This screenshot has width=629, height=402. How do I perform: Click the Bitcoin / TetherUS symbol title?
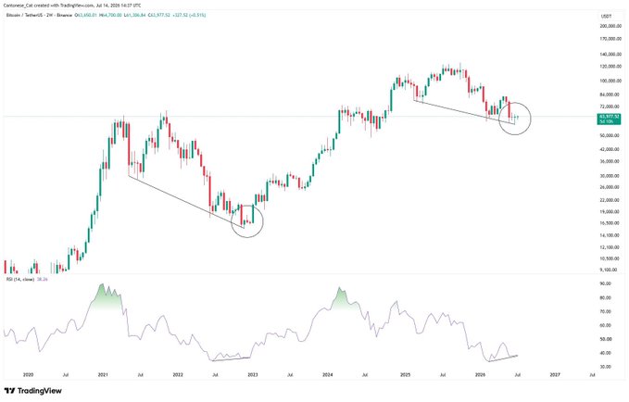[x=24, y=15]
